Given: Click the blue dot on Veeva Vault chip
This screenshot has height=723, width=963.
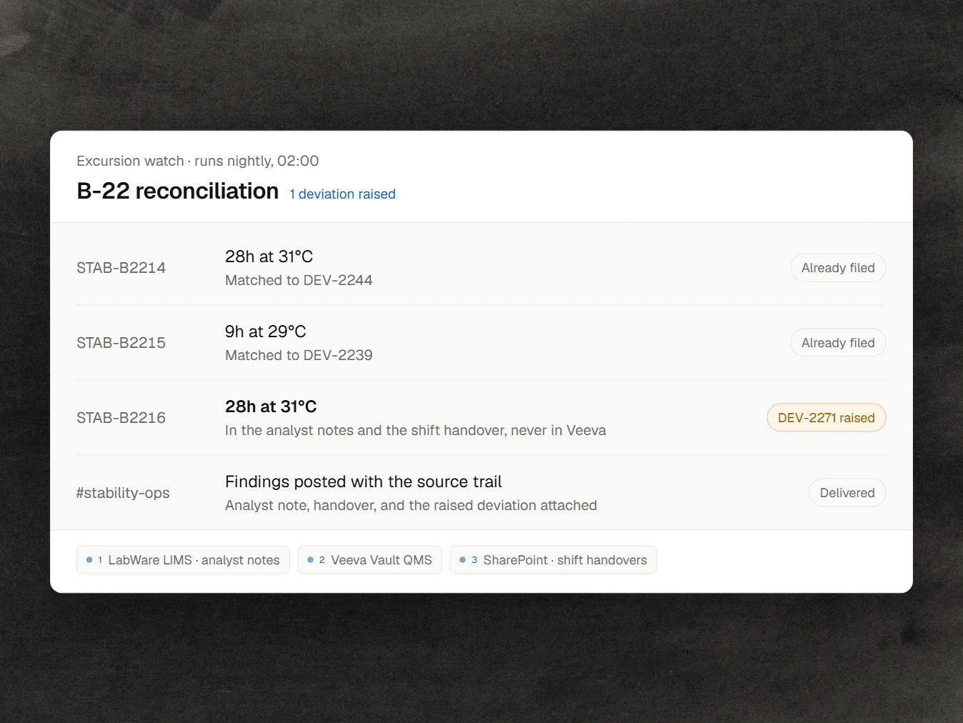Looking at the screenshot, I should [x=310, y=560].
